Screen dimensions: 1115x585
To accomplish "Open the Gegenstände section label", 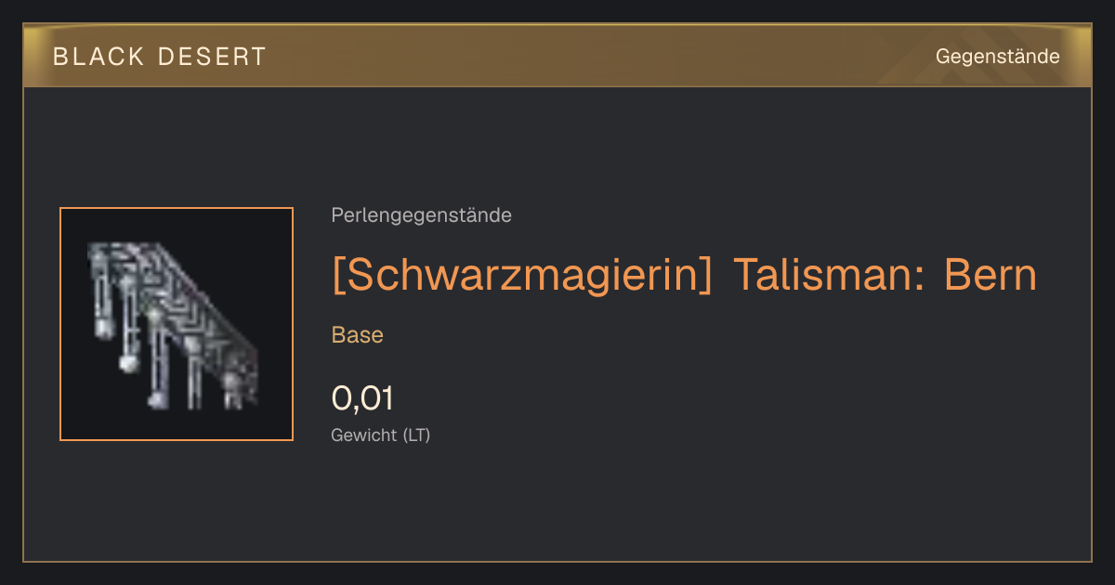I will point(997,57).
